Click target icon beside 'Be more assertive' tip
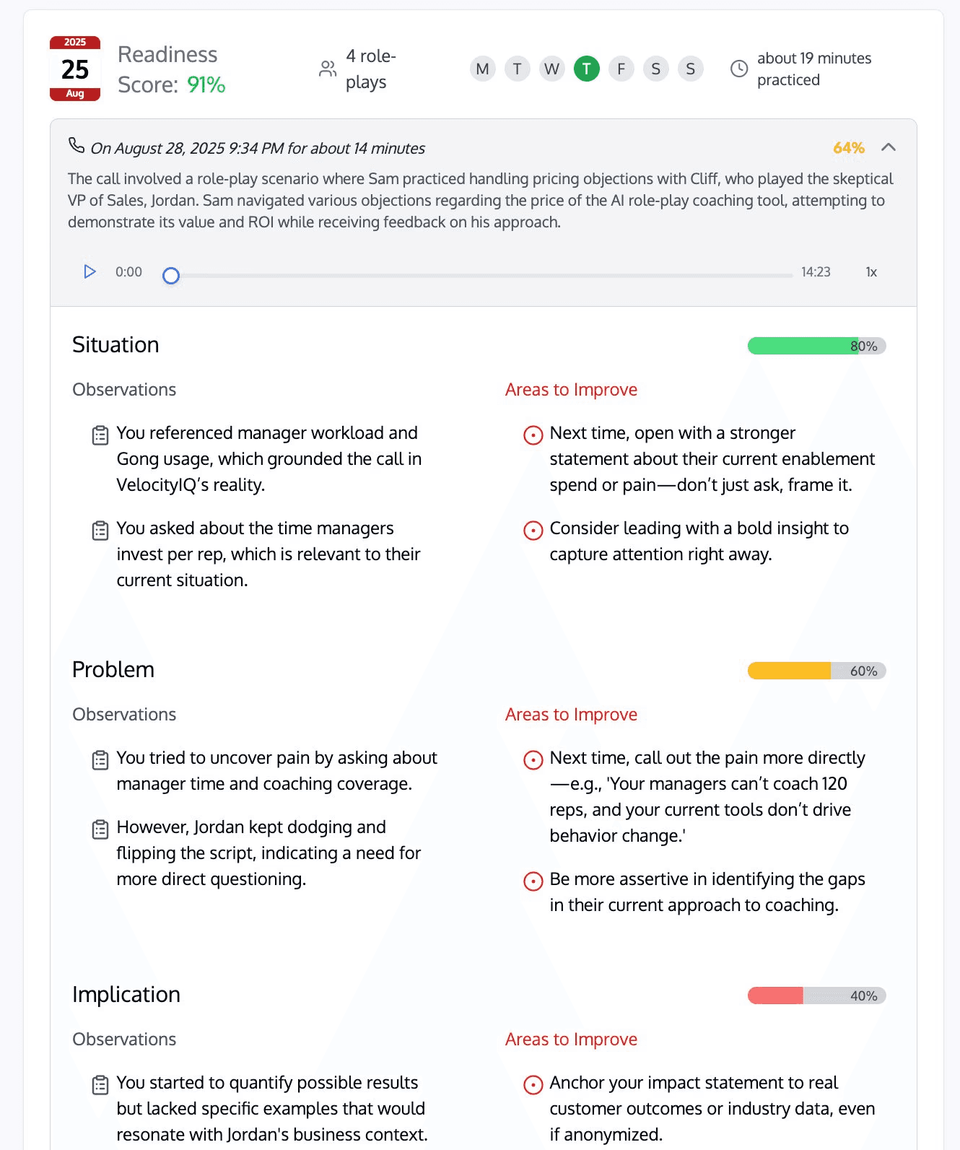Image resolution: width=960 pixels, height=1150 pixels. [533, 881]
